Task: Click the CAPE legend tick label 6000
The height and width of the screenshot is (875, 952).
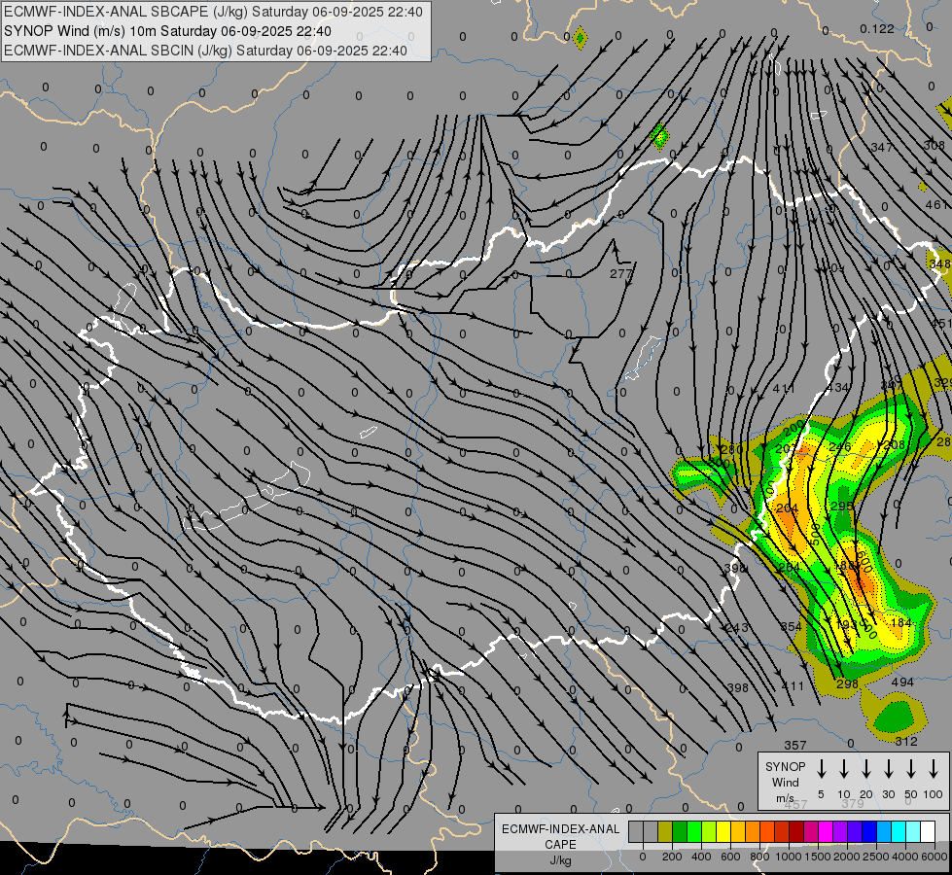Action: click(x=934, y=857)
